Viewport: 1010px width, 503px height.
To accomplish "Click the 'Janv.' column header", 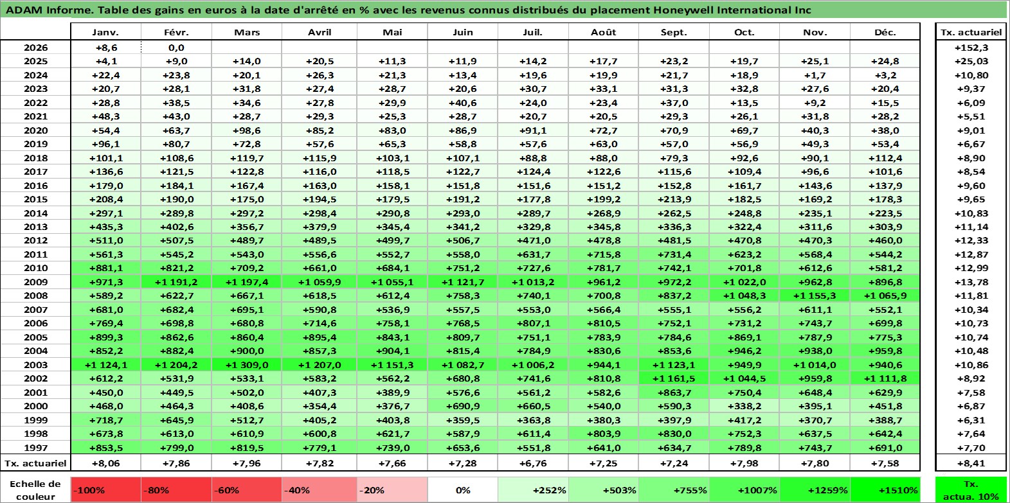I will pos(105,32).
